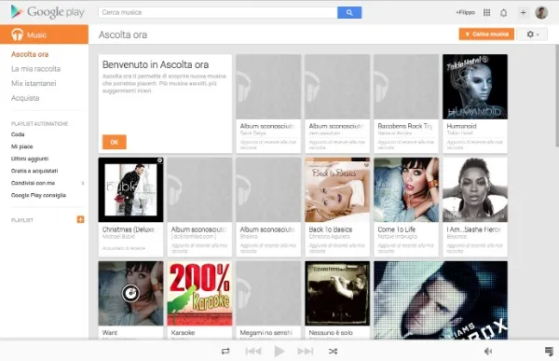Focus the Cerca musica search field
The width and height of the screenshot is (559, 361).
tap(218, 12)
